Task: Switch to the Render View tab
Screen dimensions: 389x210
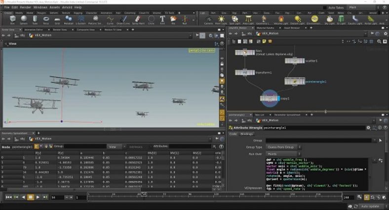Action: tap(60, 30)
